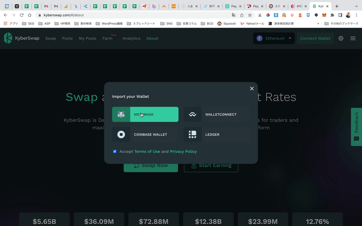Open the Farm page
Viewport: 362px width, 226px height.
coord(107,38)
